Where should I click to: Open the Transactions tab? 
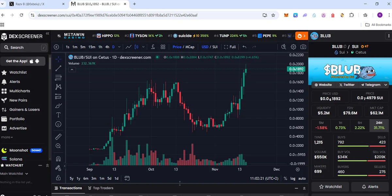tap(68, 188)
